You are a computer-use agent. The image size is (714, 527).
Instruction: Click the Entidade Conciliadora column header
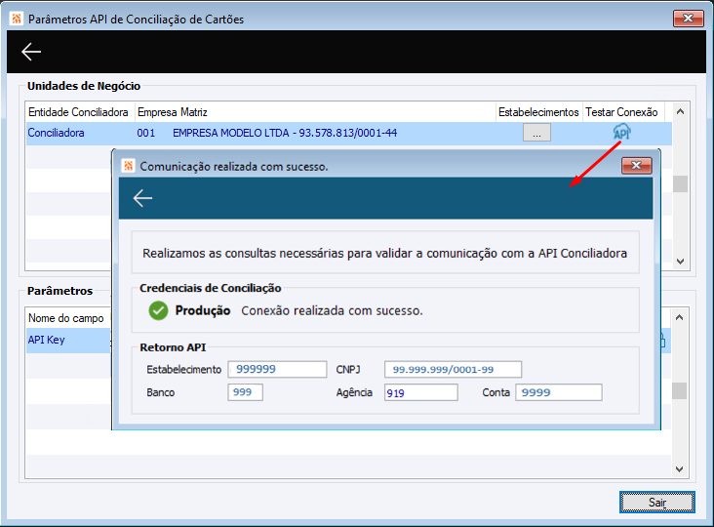[x=78, y=112]
